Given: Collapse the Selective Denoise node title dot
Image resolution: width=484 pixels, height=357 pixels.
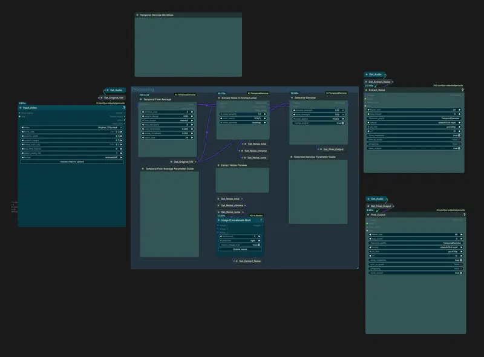Looking at the screenshot, I should click(292, 97).
